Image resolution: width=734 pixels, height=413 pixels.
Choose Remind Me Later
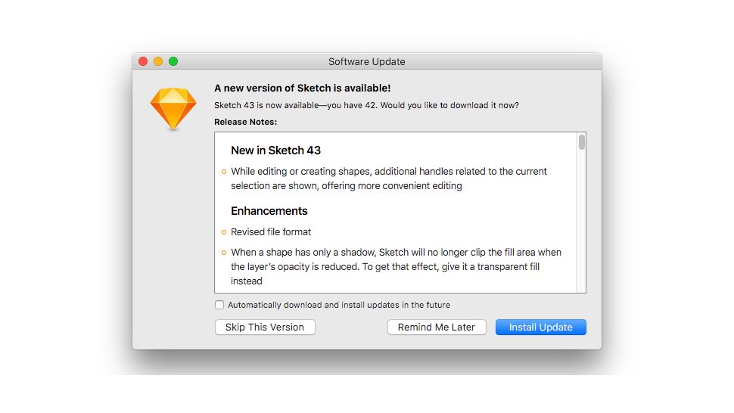(x=437, y=328)
